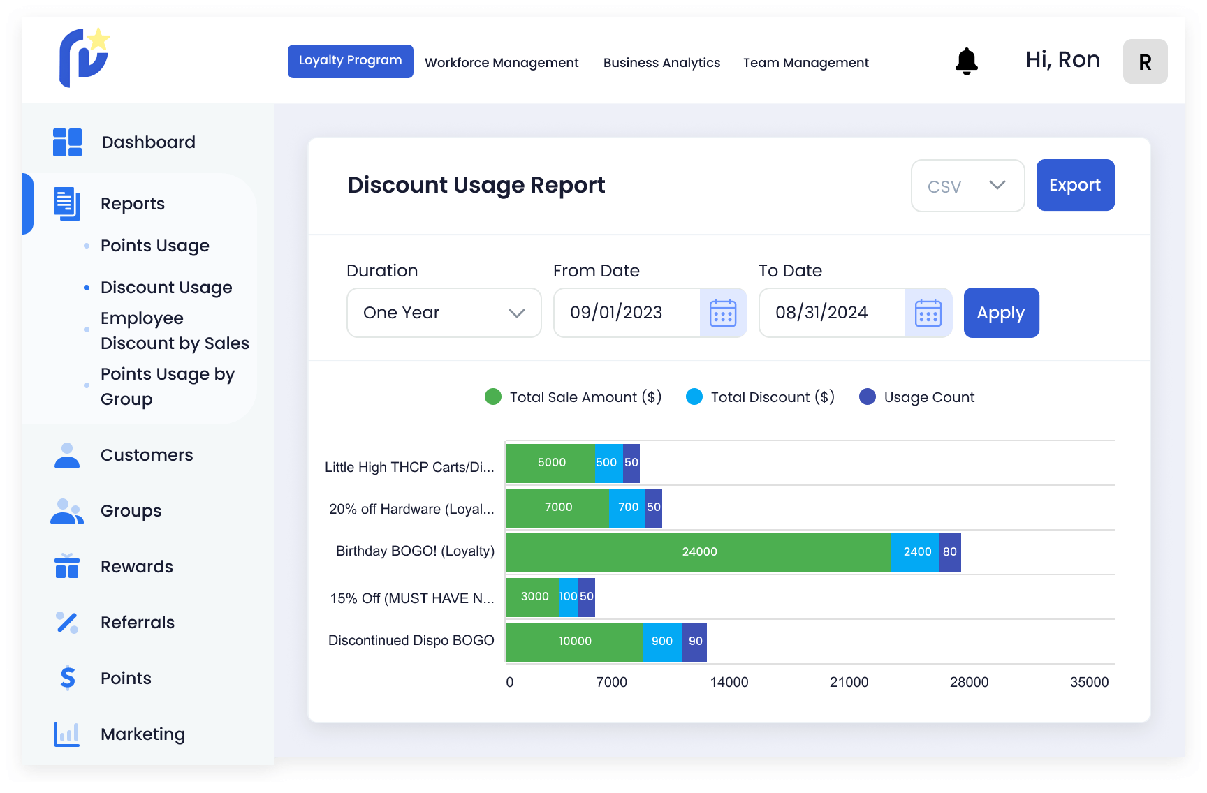Click Little High THCP 5000 bar
This screenshot has width=1207, height=793.
(x=550, y=463)
